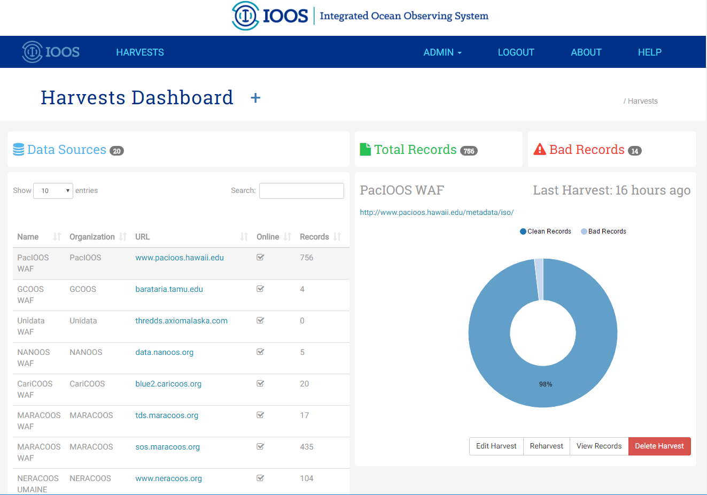This screenshot has height=495, width=707.
Task: Open the ABOUT page
Action: [x=586, y=52]
